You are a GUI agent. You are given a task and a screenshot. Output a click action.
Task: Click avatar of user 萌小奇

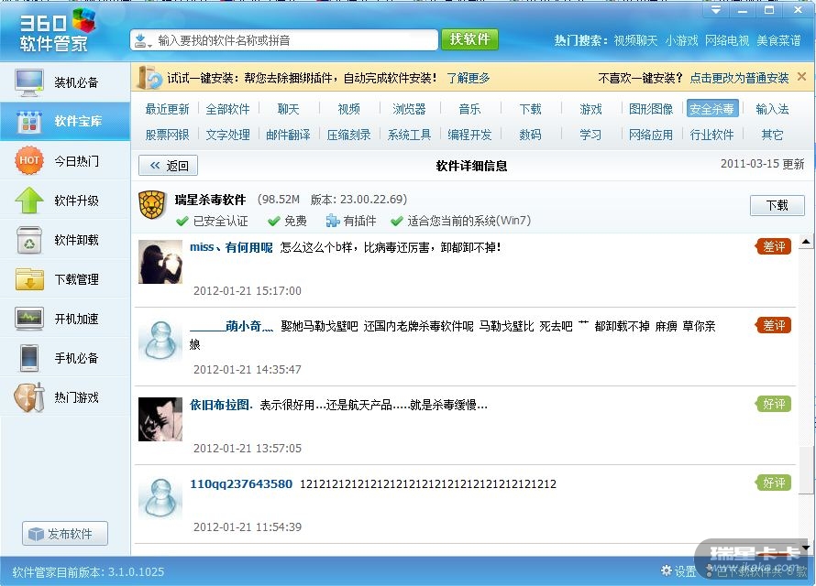(x=160, y=341)
